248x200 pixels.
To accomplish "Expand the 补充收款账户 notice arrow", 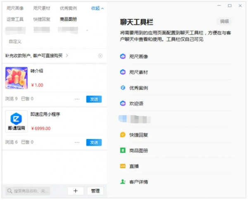I will tap(67, 56).
